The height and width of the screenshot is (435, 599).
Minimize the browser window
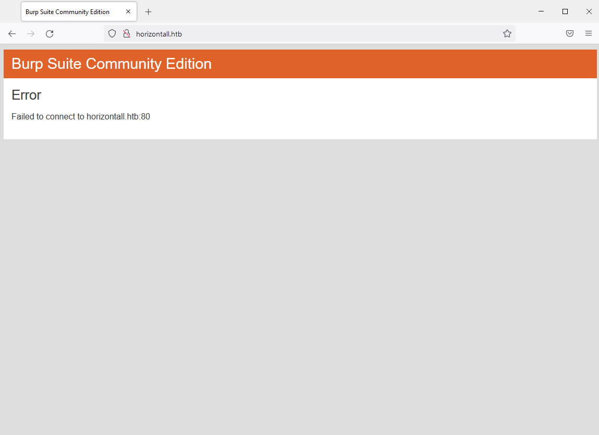click(541, 11)
